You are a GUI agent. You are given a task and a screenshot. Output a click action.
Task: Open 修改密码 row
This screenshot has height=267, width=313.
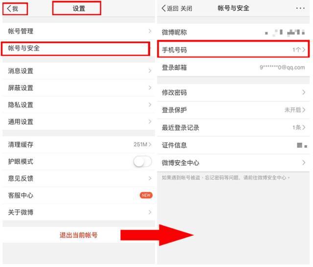tap(233, 92)
